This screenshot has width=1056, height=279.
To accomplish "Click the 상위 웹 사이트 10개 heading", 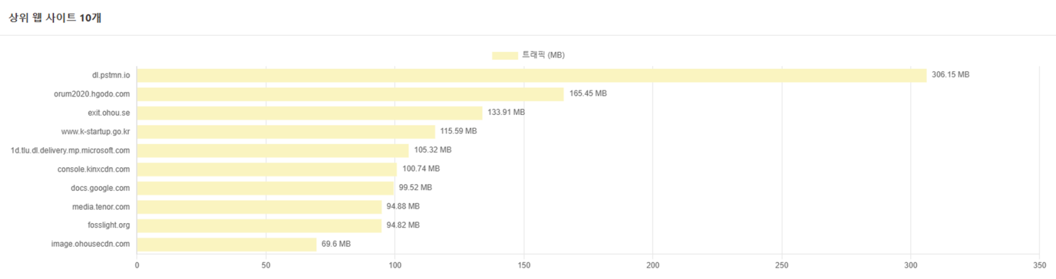I will (x=55, y=18).
